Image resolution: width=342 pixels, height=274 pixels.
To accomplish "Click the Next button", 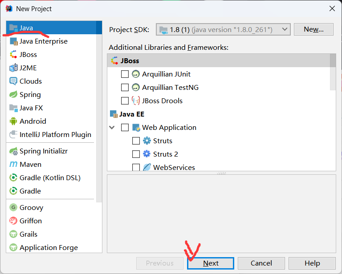I will [x=211, y=263].
